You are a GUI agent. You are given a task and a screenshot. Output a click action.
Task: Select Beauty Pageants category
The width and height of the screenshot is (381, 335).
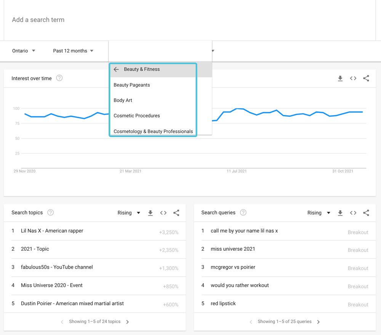[132, 85]
